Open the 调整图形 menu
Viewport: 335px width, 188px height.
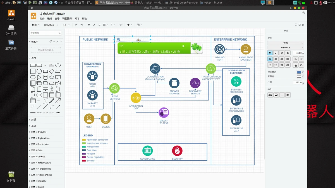point(67,19)
